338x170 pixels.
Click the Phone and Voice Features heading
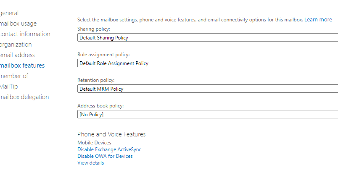[x=111, y=134]
